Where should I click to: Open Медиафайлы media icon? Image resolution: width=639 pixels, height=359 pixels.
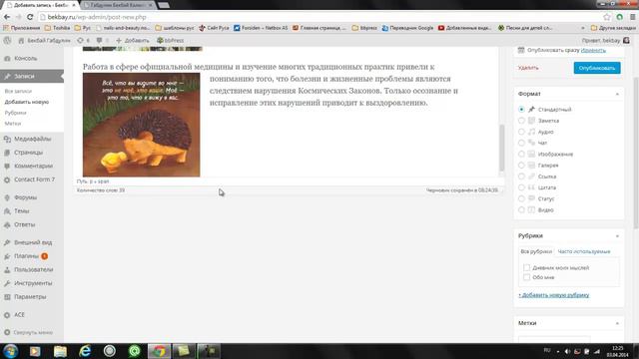7,140
